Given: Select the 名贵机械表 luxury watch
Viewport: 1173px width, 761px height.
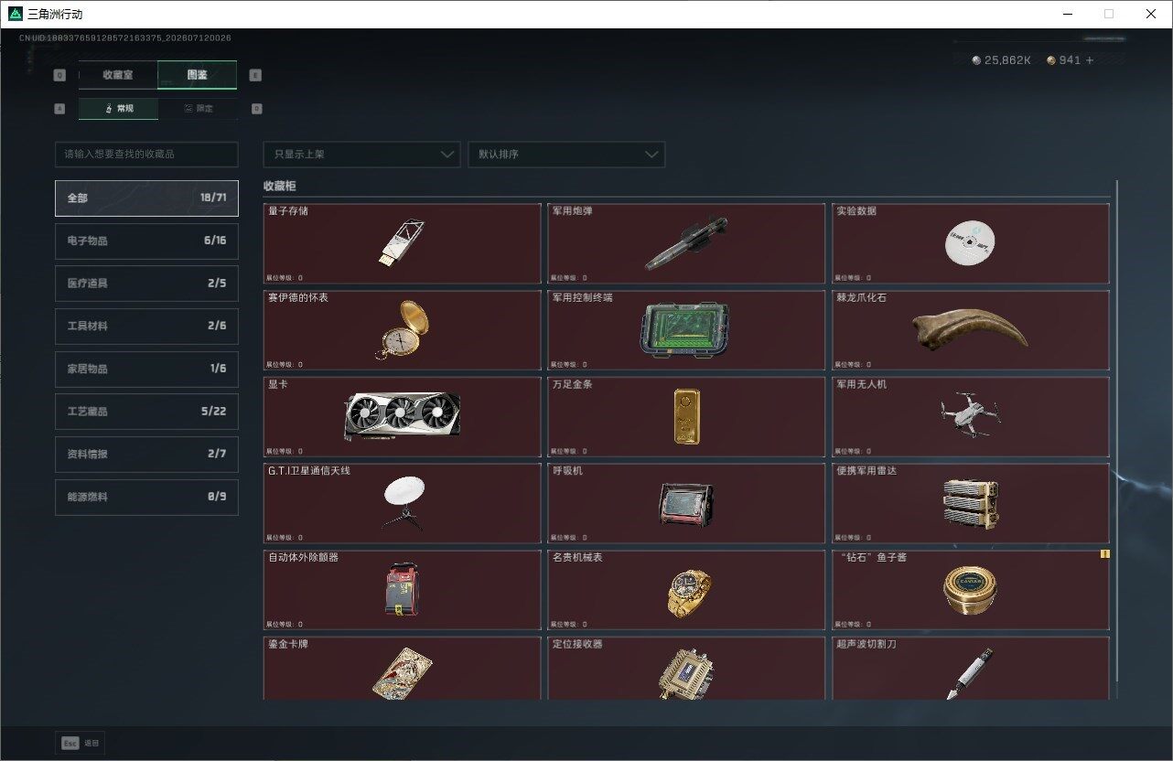Looking at the screenshot, I should [686, 590].
